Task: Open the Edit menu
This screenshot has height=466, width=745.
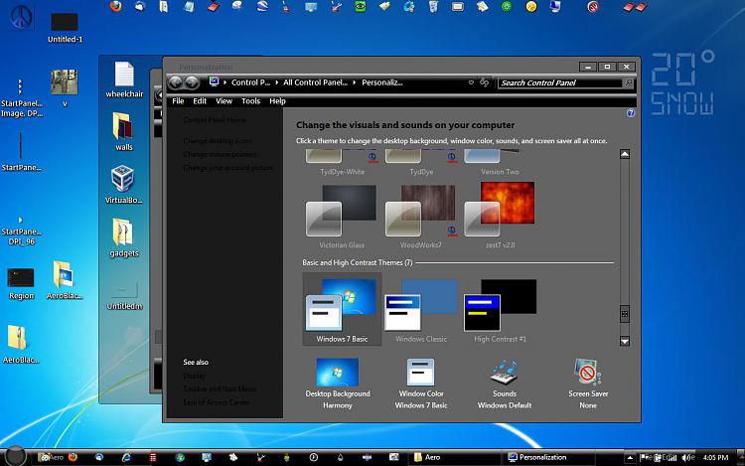Action: 200,101
